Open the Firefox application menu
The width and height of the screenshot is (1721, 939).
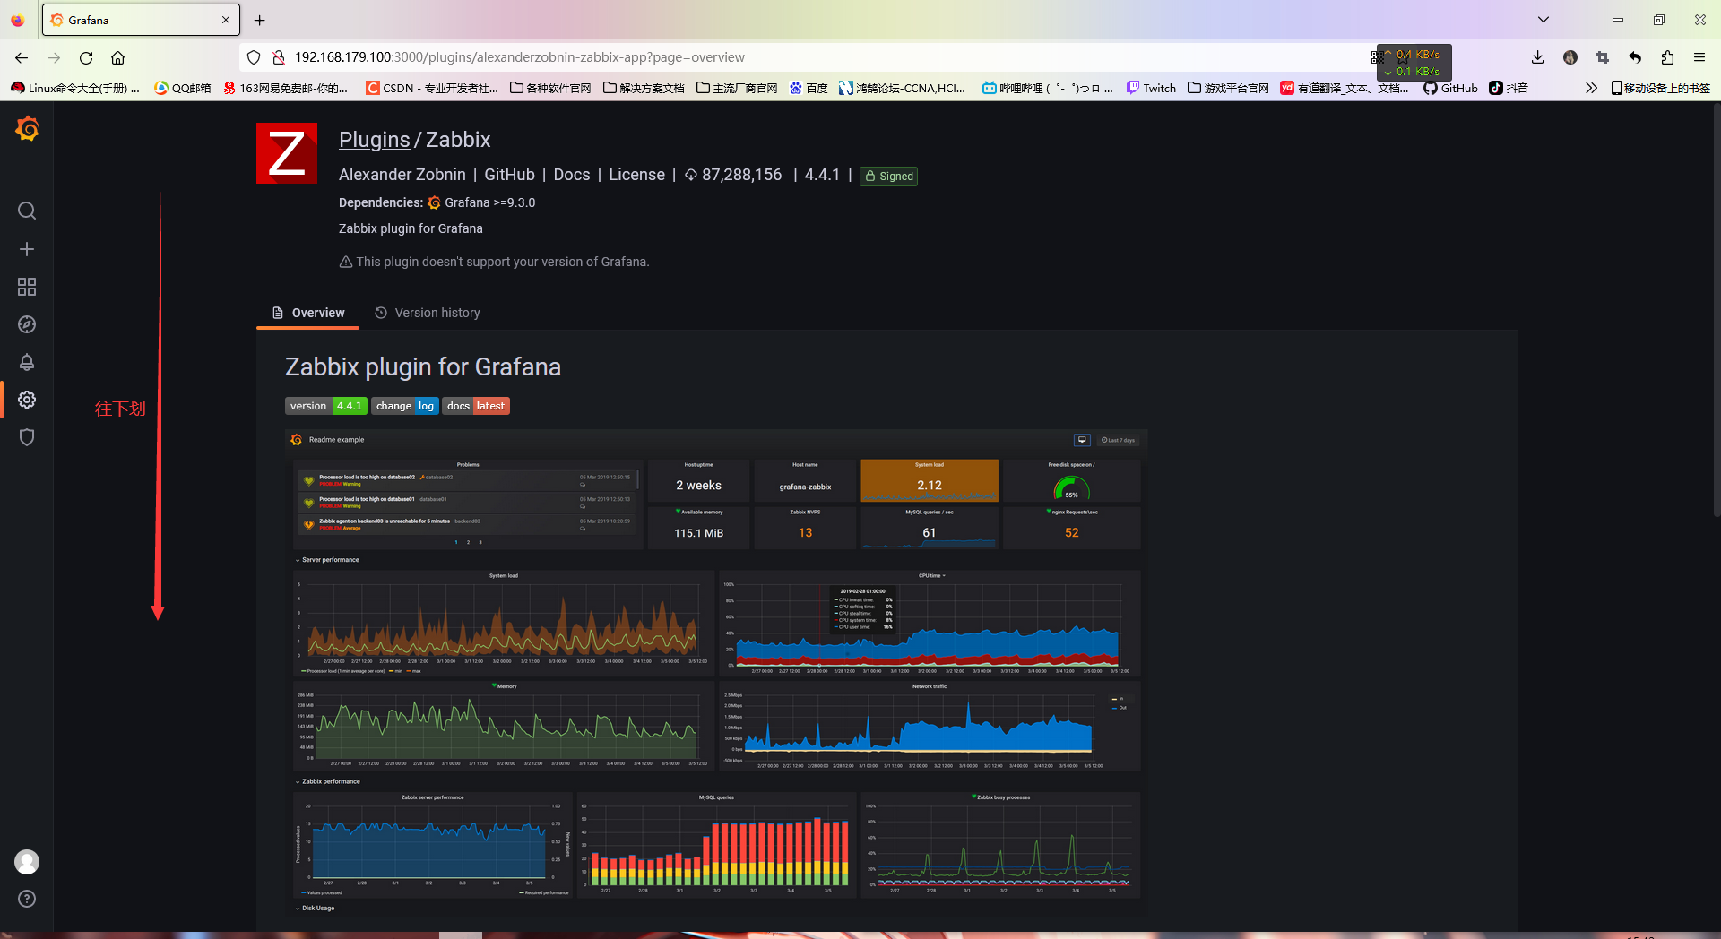(1699, 57)
